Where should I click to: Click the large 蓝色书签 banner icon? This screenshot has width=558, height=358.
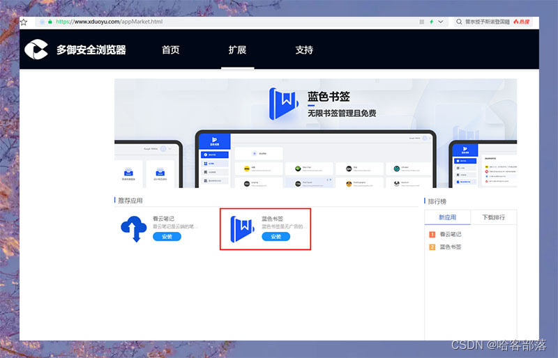[284, 104]
